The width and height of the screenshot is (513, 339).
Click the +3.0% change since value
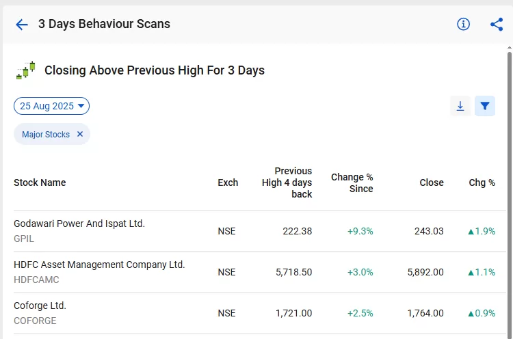[x=360, y=272]
